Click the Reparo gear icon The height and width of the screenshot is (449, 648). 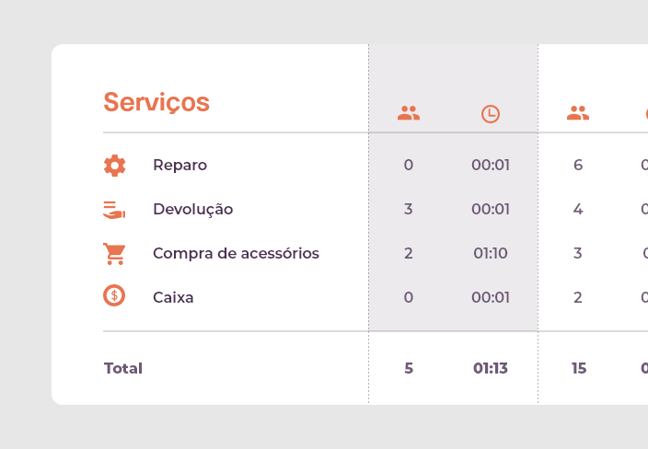114,166
